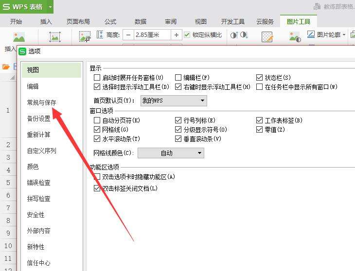355x271 pixels.
Task: Toggle the 水平滚动条(T) checkbox
Action: point(97,139)
